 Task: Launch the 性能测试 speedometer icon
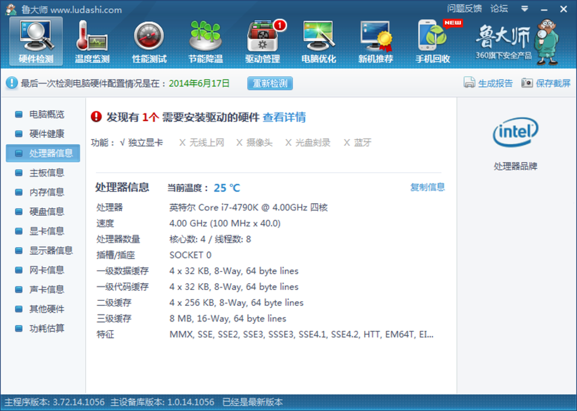tap(149, 41)
